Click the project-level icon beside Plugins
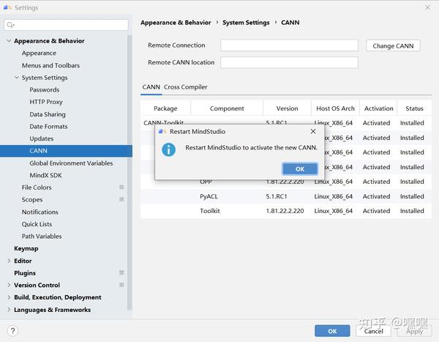 (x=121, y=273)
